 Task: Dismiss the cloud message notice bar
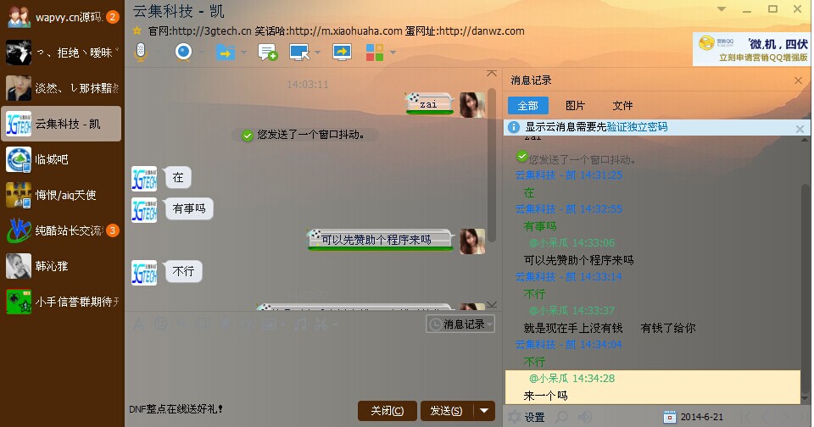tap(800, 129)
